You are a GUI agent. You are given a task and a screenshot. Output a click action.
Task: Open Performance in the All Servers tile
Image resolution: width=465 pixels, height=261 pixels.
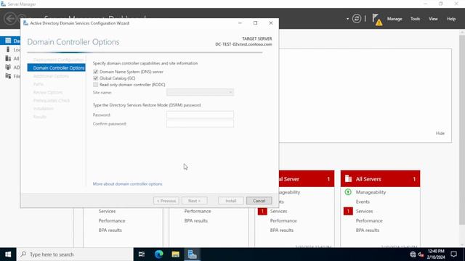click(369, 220)
